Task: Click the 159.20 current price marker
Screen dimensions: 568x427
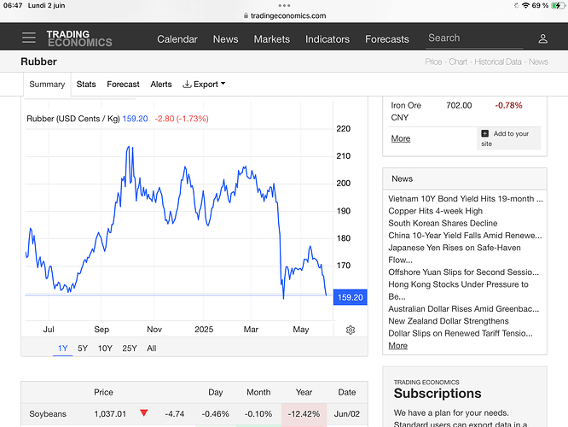Action: point(351,297)
